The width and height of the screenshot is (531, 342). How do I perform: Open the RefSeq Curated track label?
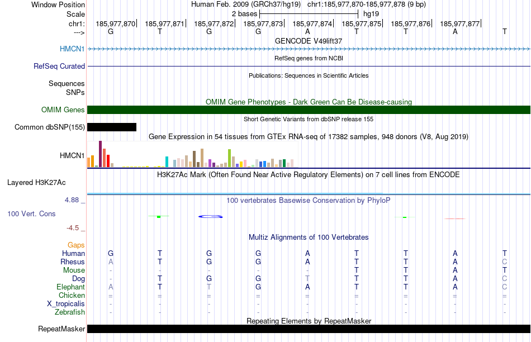coord(59,66)
